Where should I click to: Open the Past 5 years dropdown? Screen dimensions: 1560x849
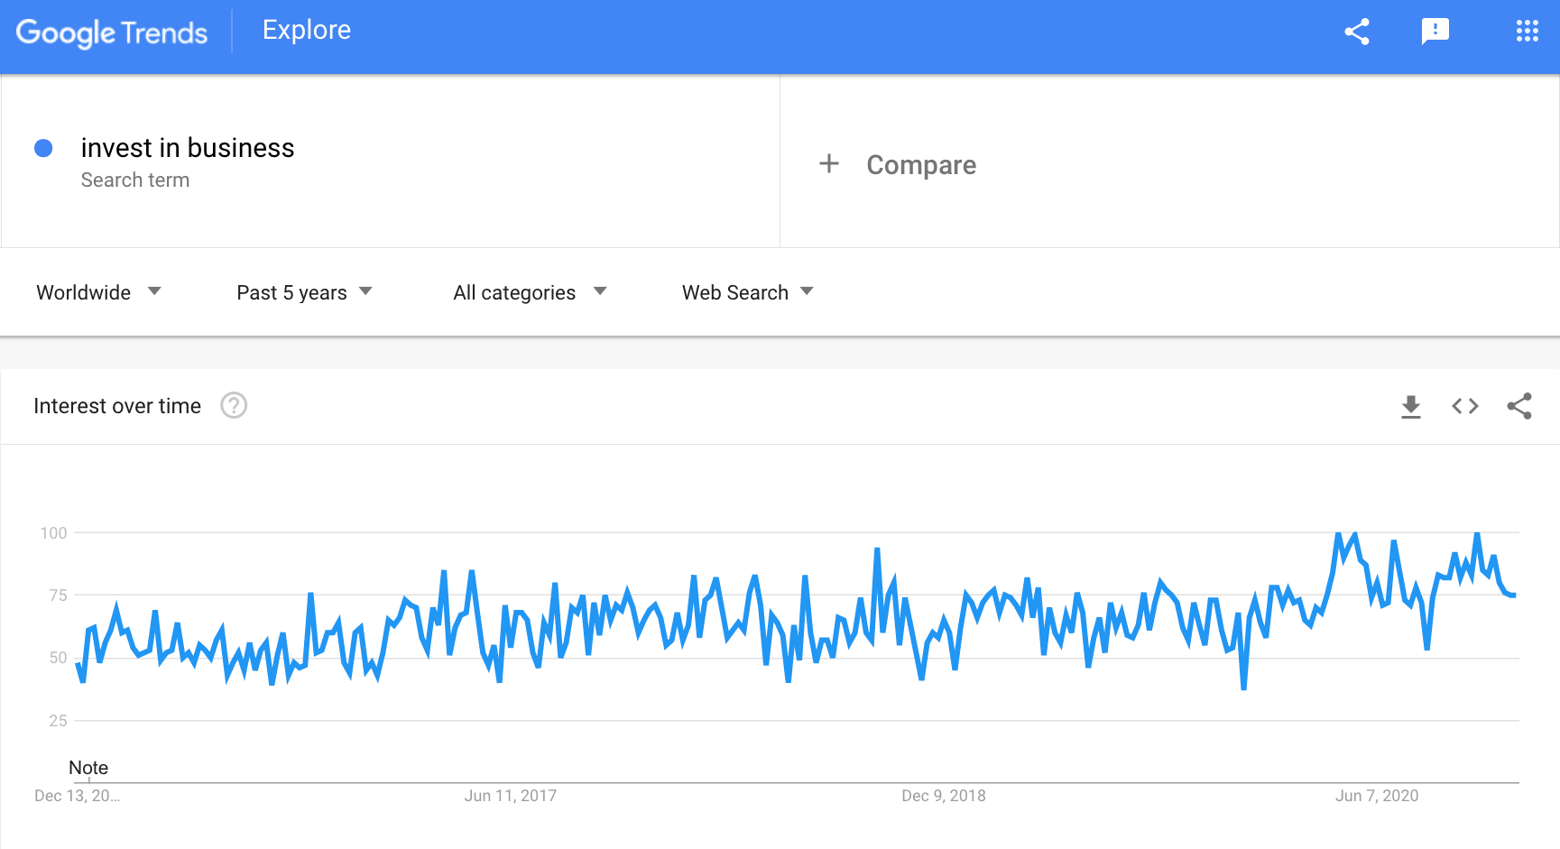click(304, 292)
